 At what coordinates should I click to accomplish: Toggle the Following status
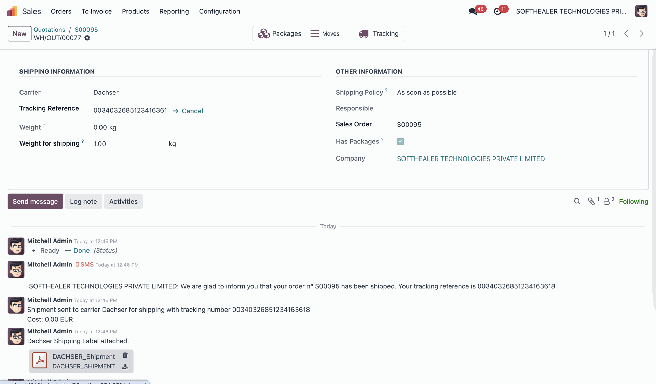pos(633,202)
